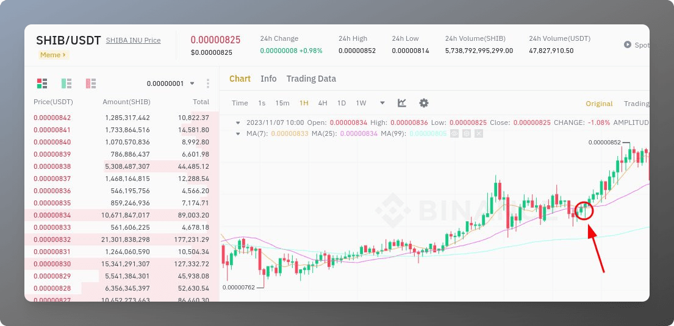Click the SHIB/USDT pair title
Image resolution: width=674 pixels, height=326 pixels.
69,40
